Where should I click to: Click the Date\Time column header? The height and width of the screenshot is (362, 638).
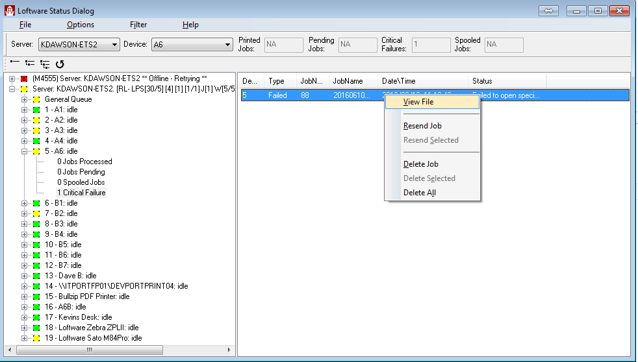423,81
